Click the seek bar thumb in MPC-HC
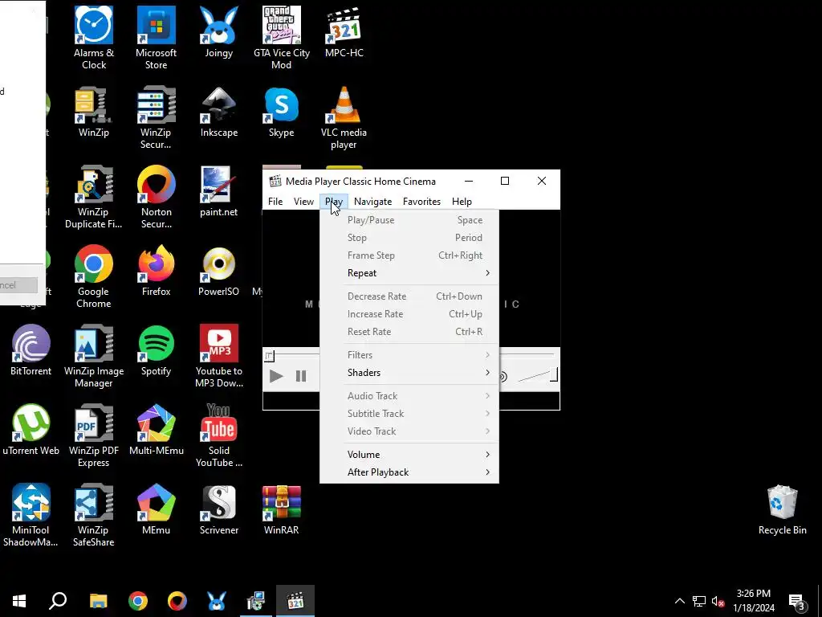Image resolution: width=822 pixels, height=617 pixels. [270, 356]
